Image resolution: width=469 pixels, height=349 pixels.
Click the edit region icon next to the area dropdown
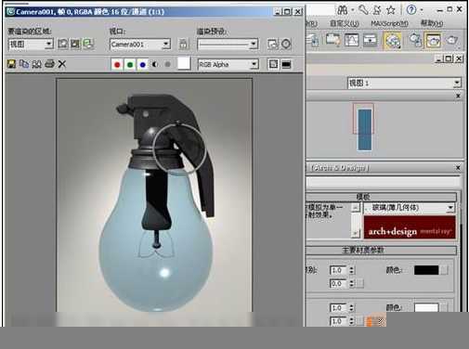pos(63,44)
